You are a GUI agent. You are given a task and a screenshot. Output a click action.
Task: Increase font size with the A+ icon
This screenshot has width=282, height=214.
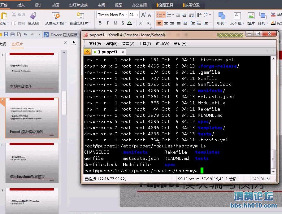(144, 15)
